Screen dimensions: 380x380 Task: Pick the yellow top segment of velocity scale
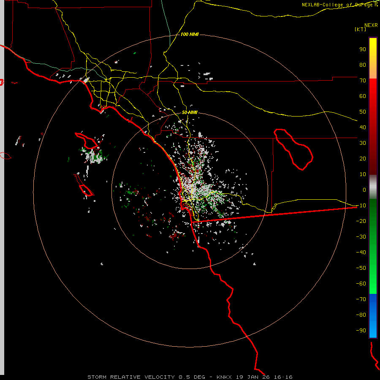coord(373,49)
